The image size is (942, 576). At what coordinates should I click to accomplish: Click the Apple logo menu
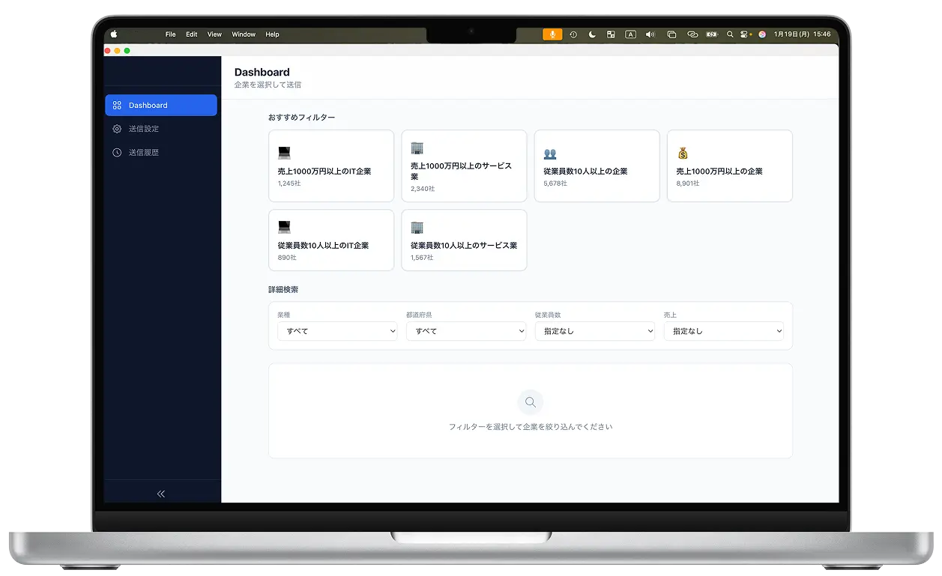[115, 34]
